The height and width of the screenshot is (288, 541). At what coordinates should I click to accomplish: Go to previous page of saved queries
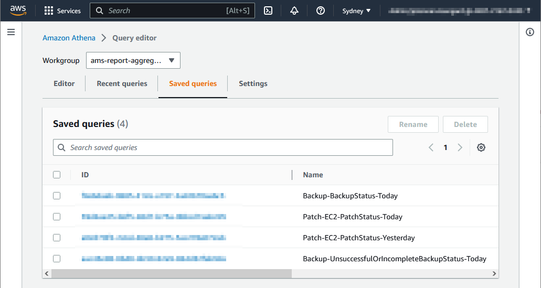[431, 147]
